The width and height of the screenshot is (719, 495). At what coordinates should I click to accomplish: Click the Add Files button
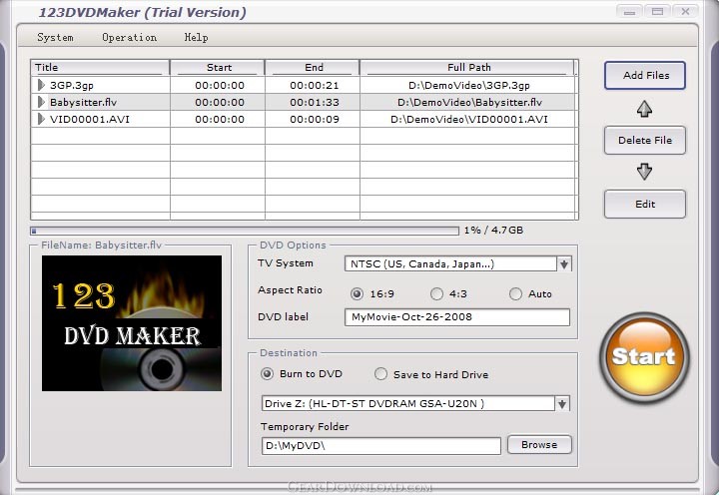(x=645, y=75)
